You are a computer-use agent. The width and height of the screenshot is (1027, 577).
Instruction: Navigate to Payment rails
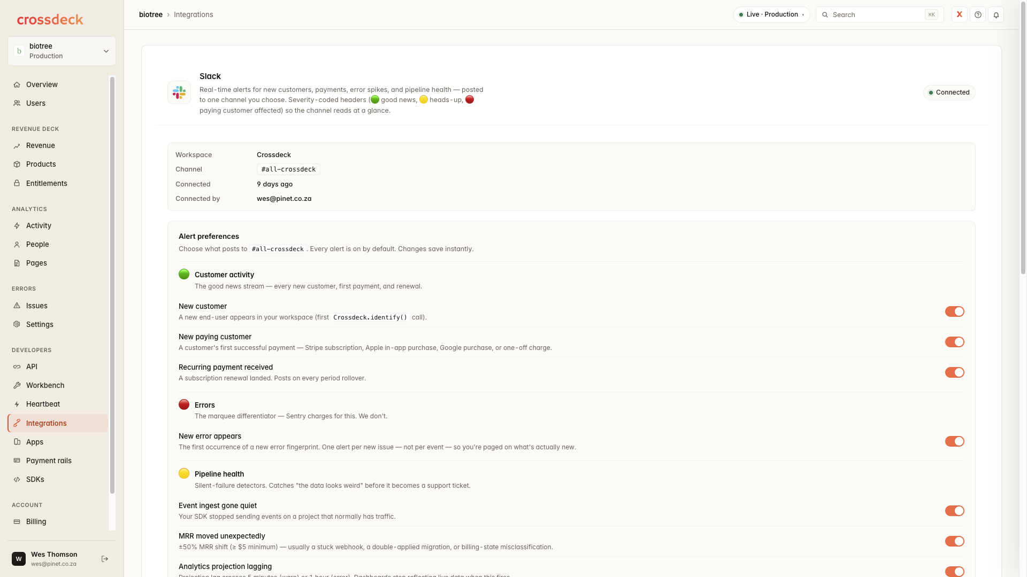click(58, 461)
